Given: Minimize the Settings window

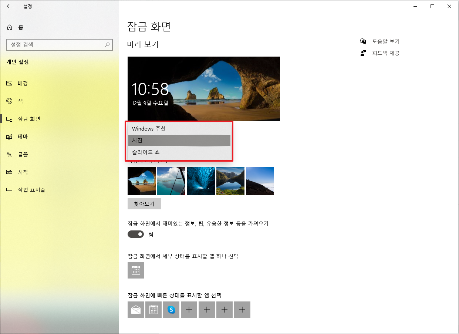Looking at the screenshot, I should pos(415,6).
